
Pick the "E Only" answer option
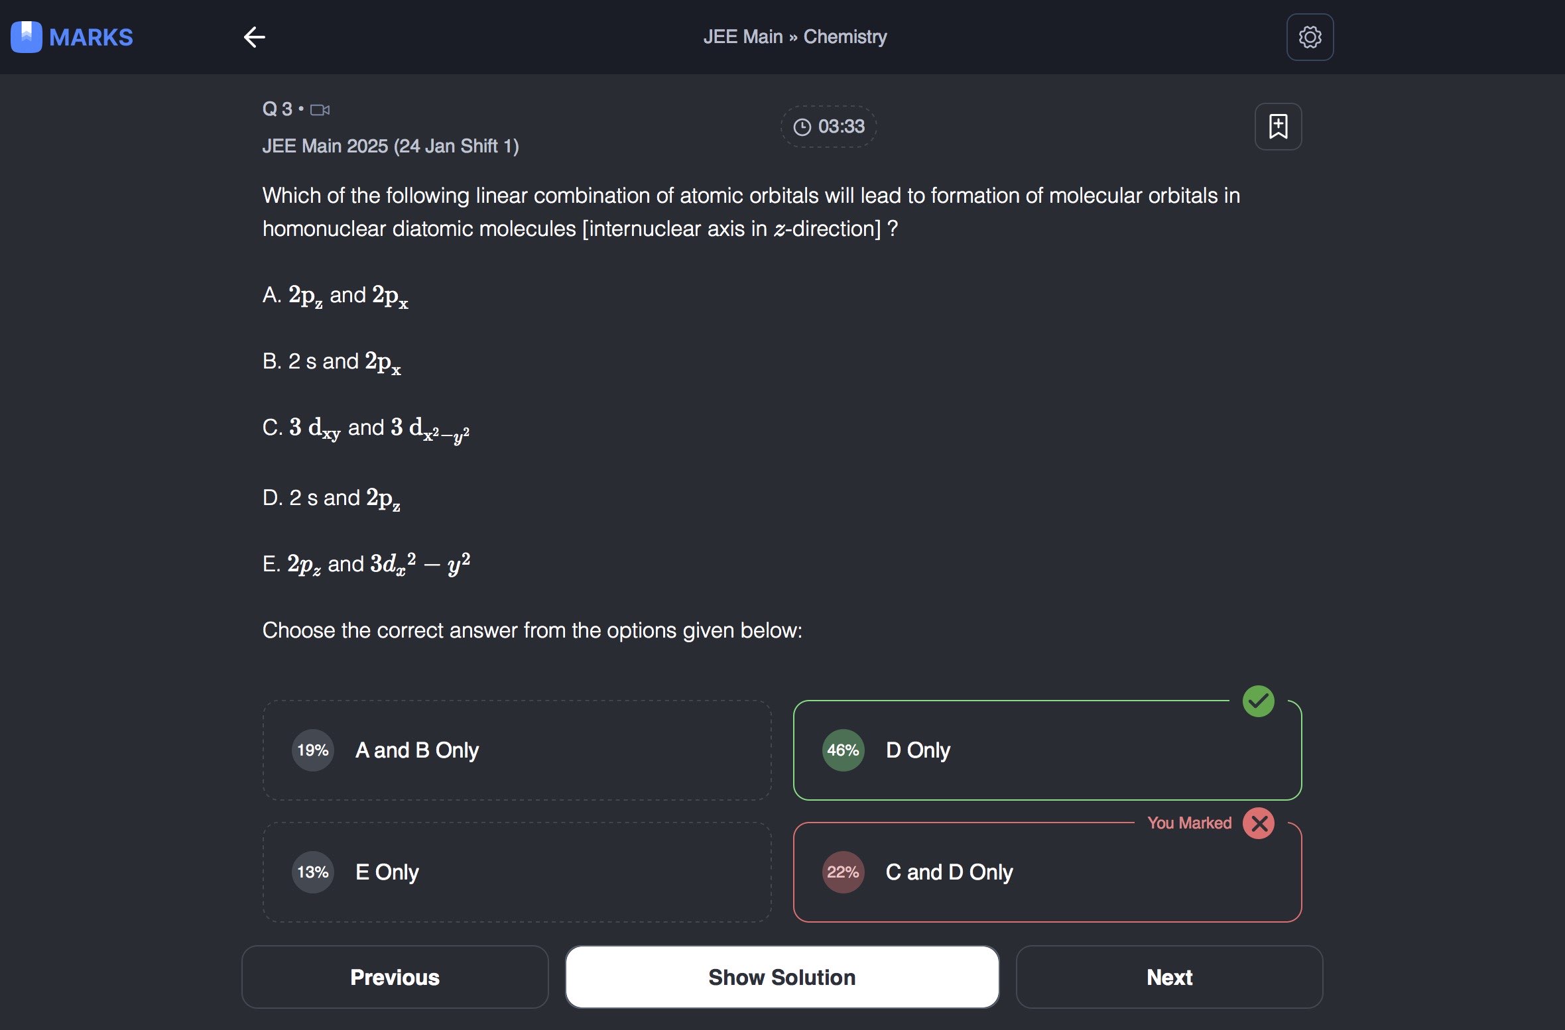pos(517,872)
